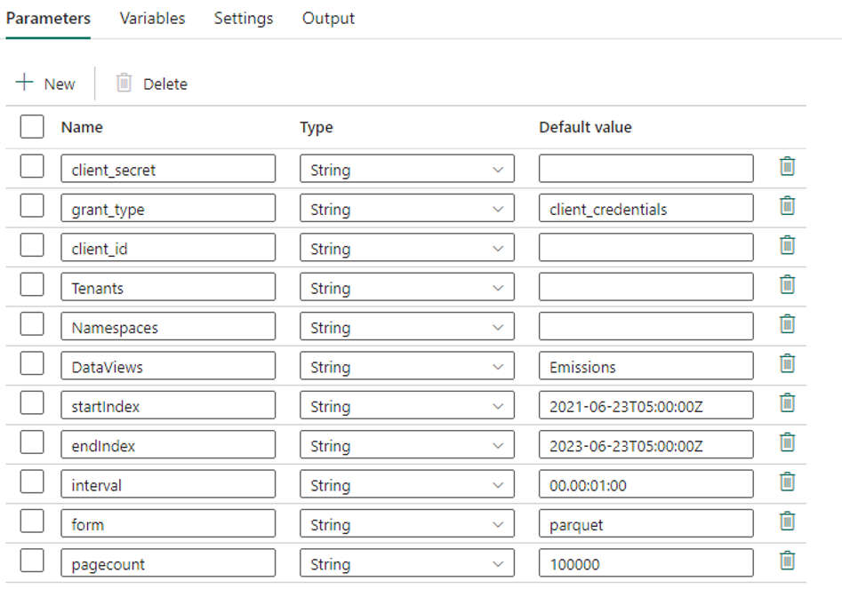Edit the client_credentials default value
Viewport: 842px width, 589px height.
tap(646, 208)
